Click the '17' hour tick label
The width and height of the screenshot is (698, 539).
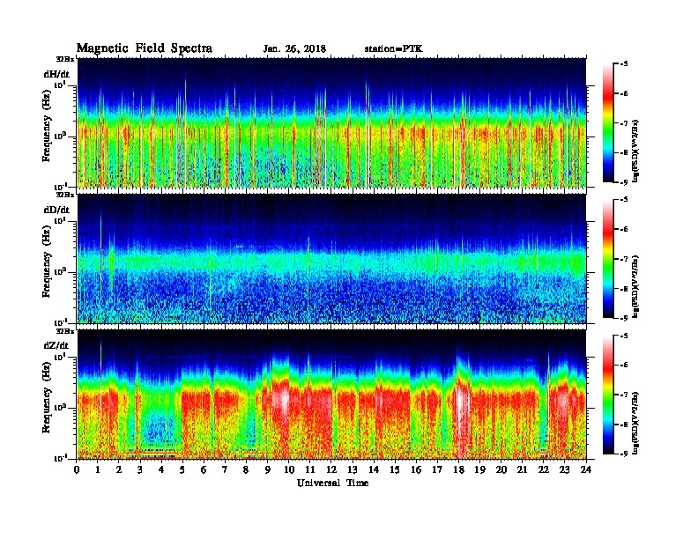[x=438, y=469]
